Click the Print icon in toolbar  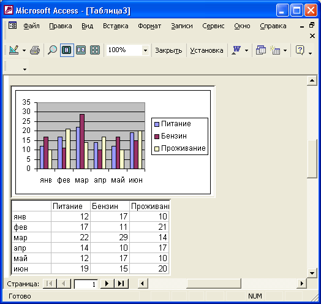pos(35,50)
